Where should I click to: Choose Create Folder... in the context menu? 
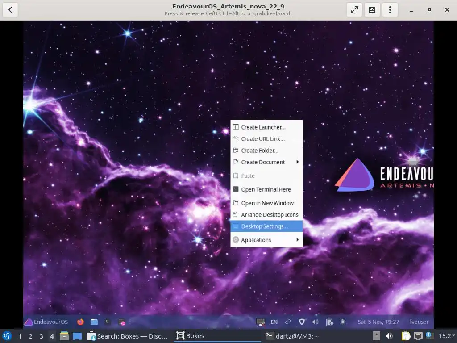(266, 151)
